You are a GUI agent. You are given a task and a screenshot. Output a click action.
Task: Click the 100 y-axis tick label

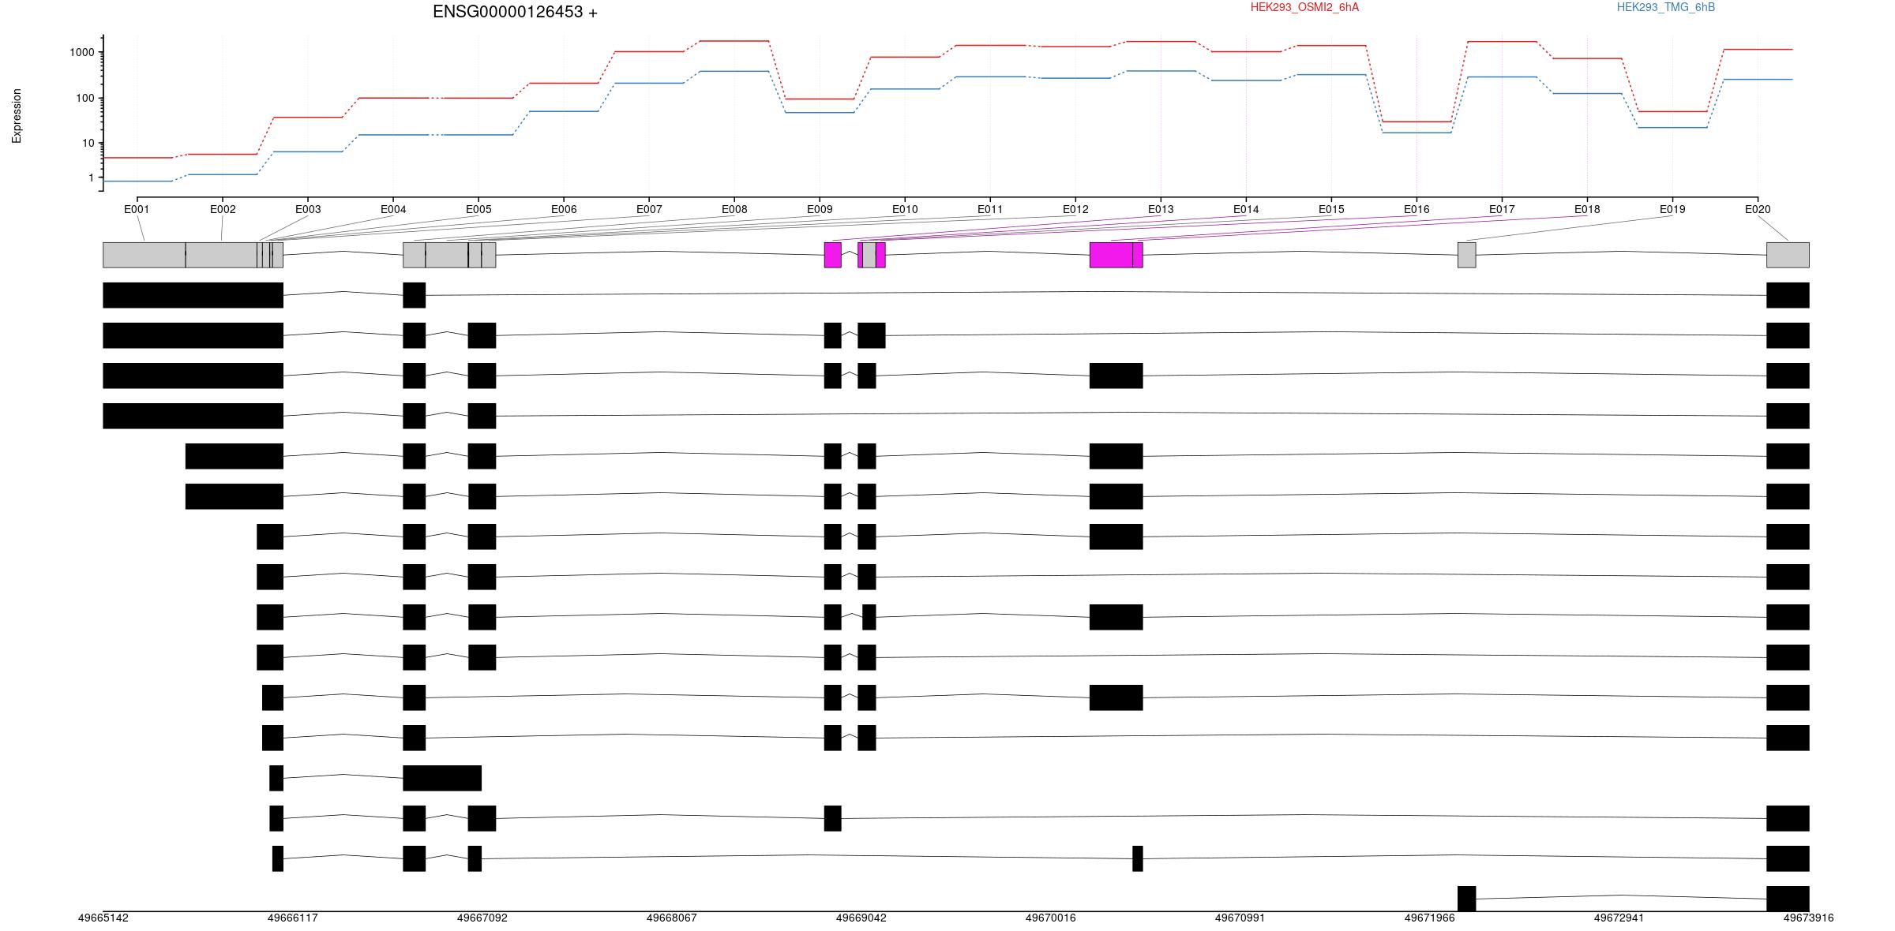point(85,99)
